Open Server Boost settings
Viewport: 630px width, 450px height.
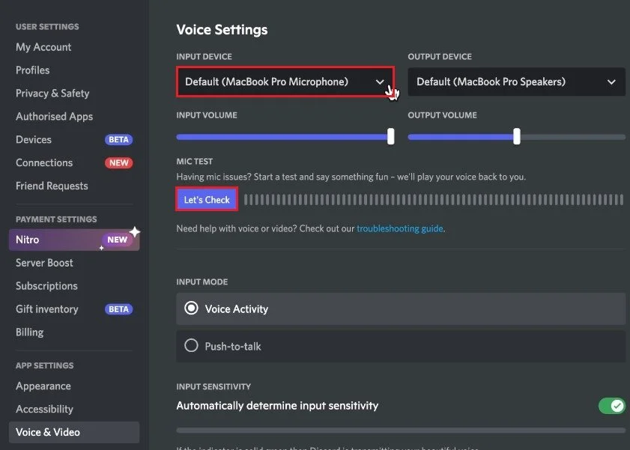[44, 263]
